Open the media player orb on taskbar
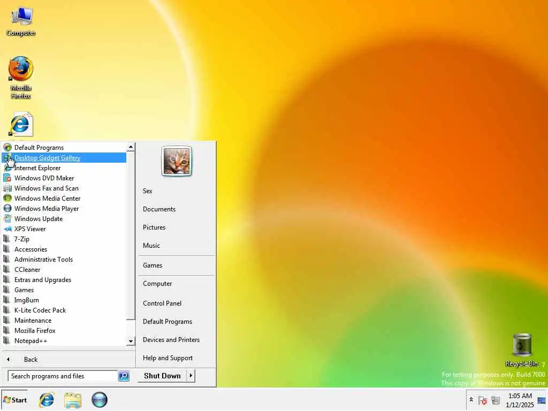Screen dimensions: 548x411 99,400
